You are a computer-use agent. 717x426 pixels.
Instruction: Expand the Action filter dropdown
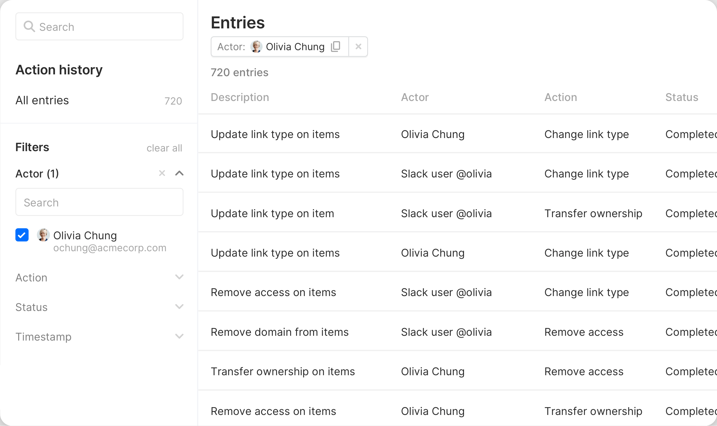coord(179,277)
